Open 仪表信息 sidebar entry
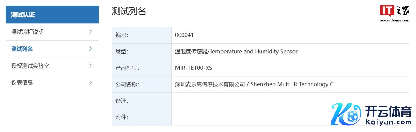 22,83
